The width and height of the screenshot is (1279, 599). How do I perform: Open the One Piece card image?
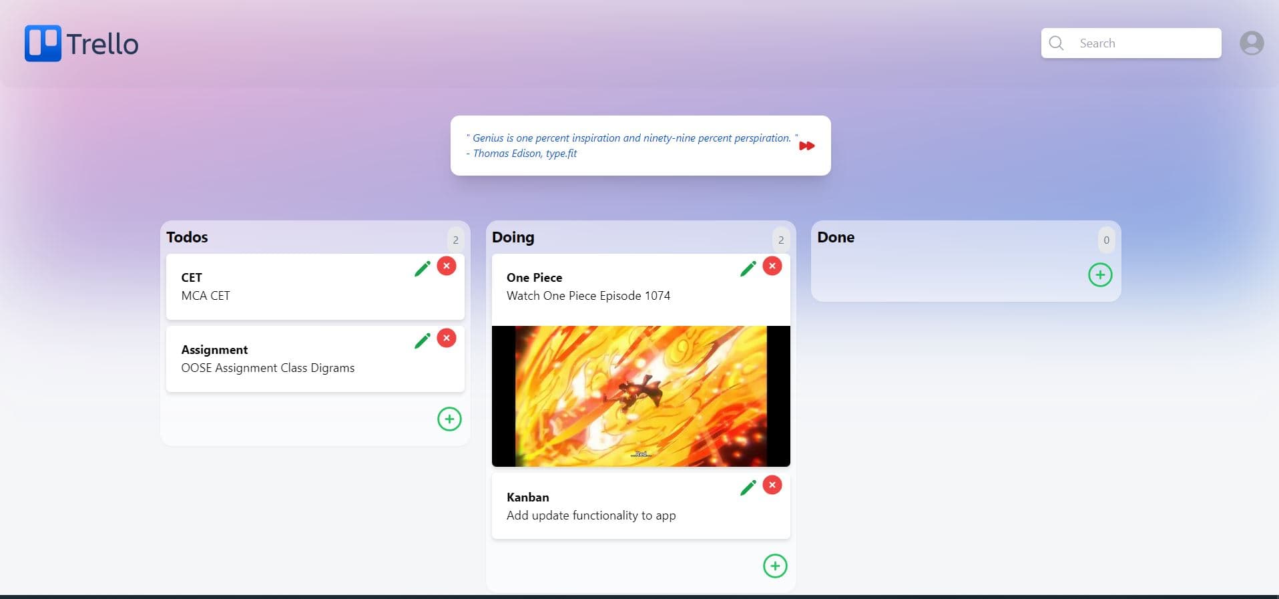[641, 396]
